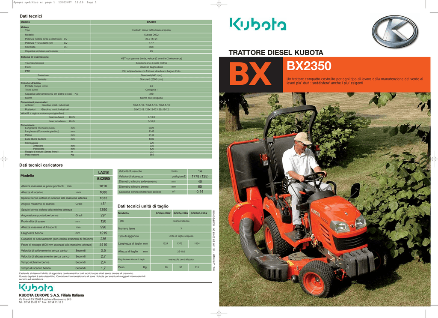Select the '25-102' cutting height value

pos(181,252)
